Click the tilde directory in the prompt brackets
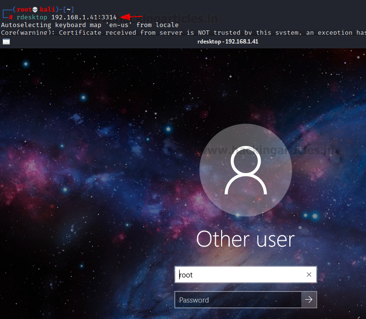Image resolution: width=366 pixels, height=319 pixels. tap(69, 10)
